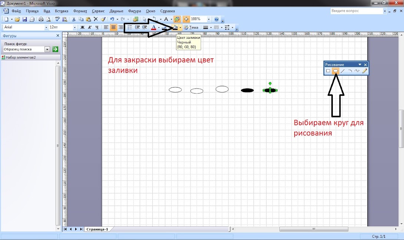Click the Line Ends arrows icon

(x=227, y=27)
